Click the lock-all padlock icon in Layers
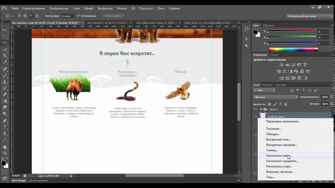335x188 pixels. (286, 104)
